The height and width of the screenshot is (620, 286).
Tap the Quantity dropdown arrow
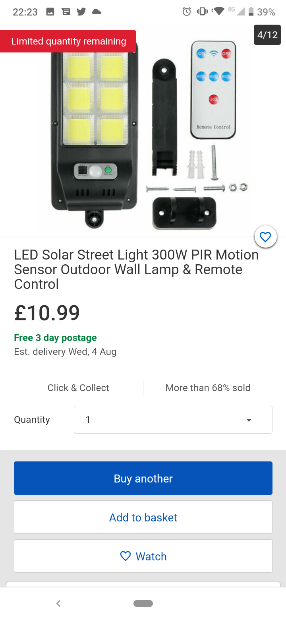pos(249,420)
